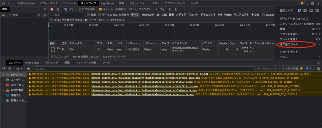Toggle the console sidebar icon
Image resolution: width=322 pixels, height=128 pixels.
(x=4, y=68)
